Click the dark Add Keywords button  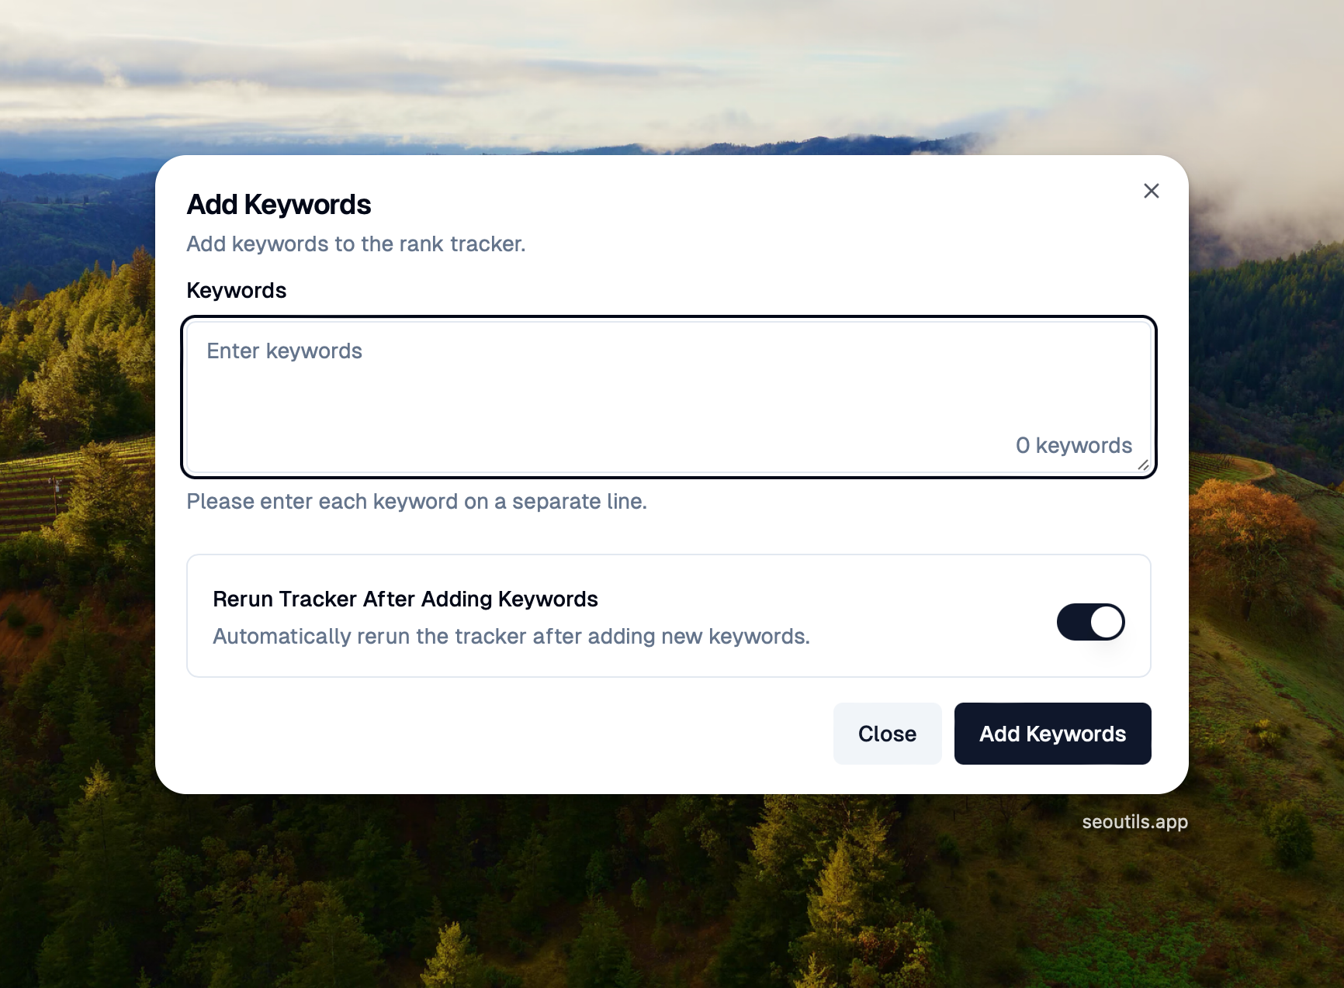coord(1052,734)
